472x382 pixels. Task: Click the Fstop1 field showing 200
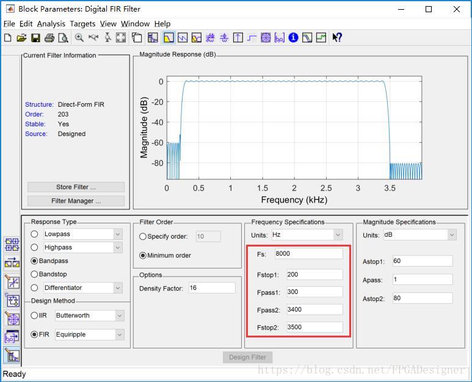[314, 275]
